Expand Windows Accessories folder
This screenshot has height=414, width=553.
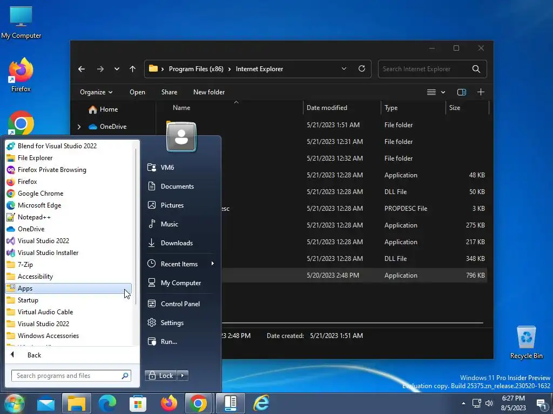[x=48, y=336]
